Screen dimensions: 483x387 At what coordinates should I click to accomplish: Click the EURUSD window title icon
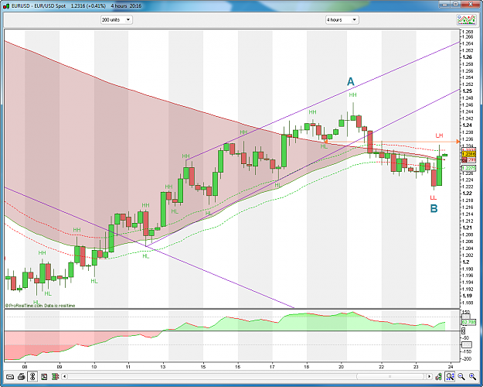point(6,6)
